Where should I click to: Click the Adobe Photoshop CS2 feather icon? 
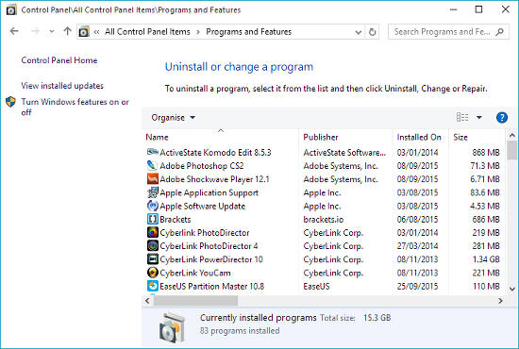(x=152, y=165)
